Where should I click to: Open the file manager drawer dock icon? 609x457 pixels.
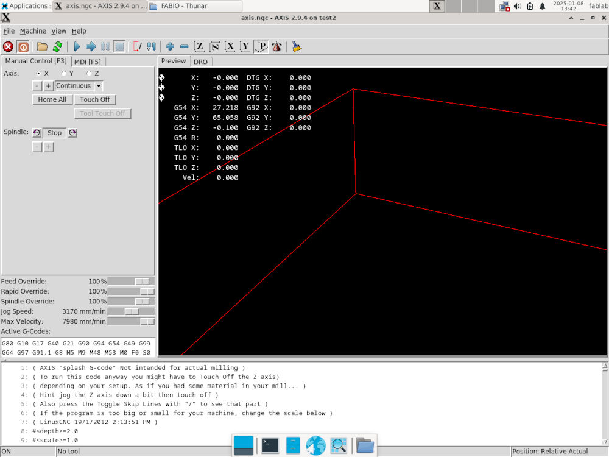coord(293,445)
